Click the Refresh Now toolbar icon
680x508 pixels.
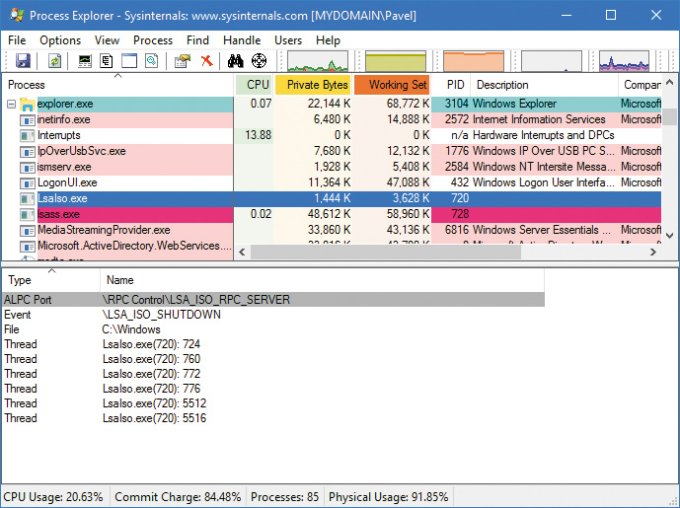[x=54, y=61]
